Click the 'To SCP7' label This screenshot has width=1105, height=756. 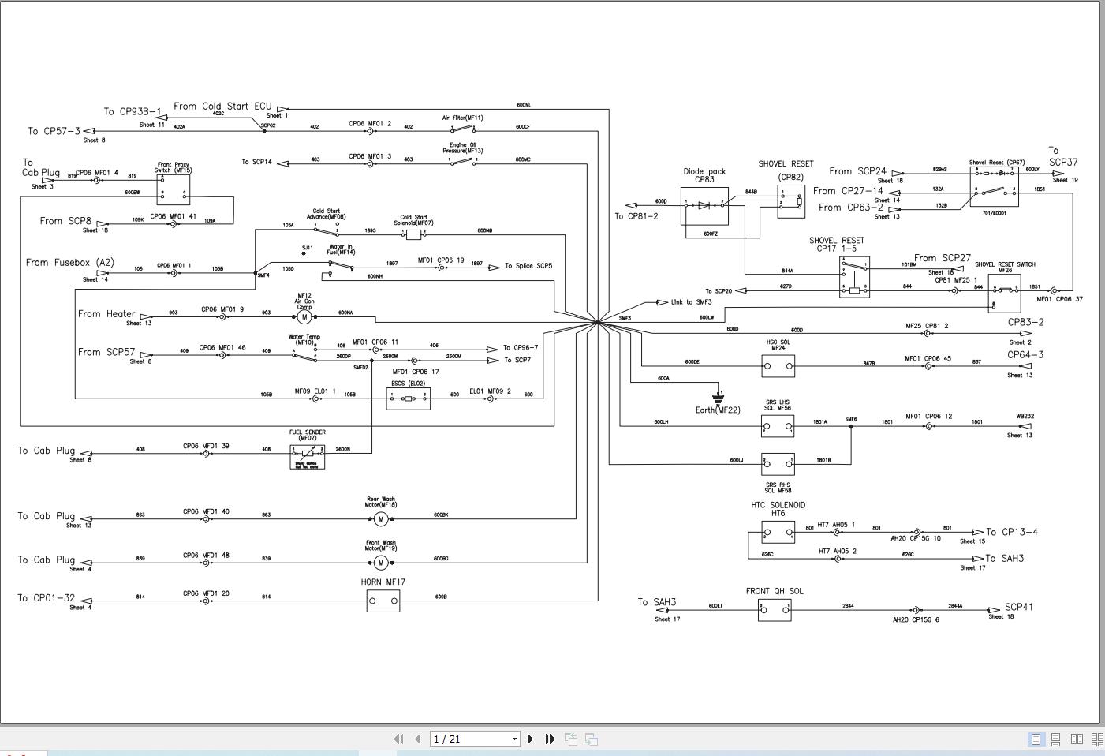517,360
